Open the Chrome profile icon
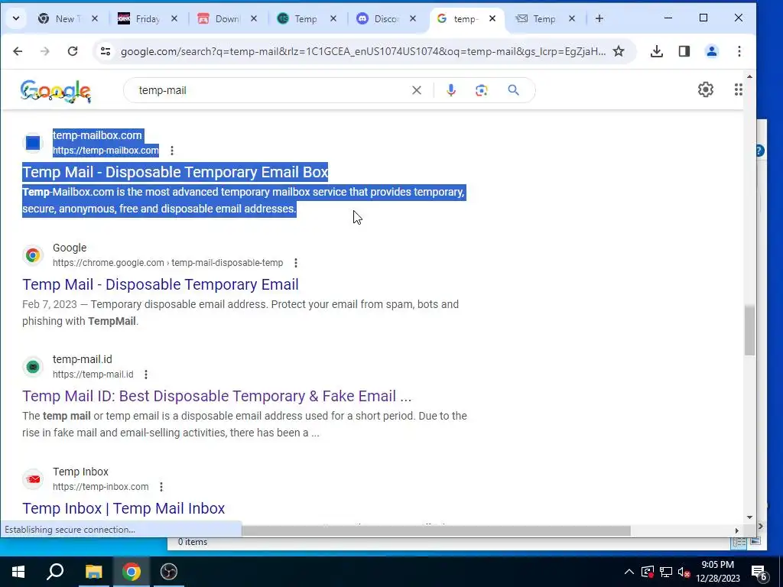The height and width of the screenshot is (587, 783). [x=712, y=51]
